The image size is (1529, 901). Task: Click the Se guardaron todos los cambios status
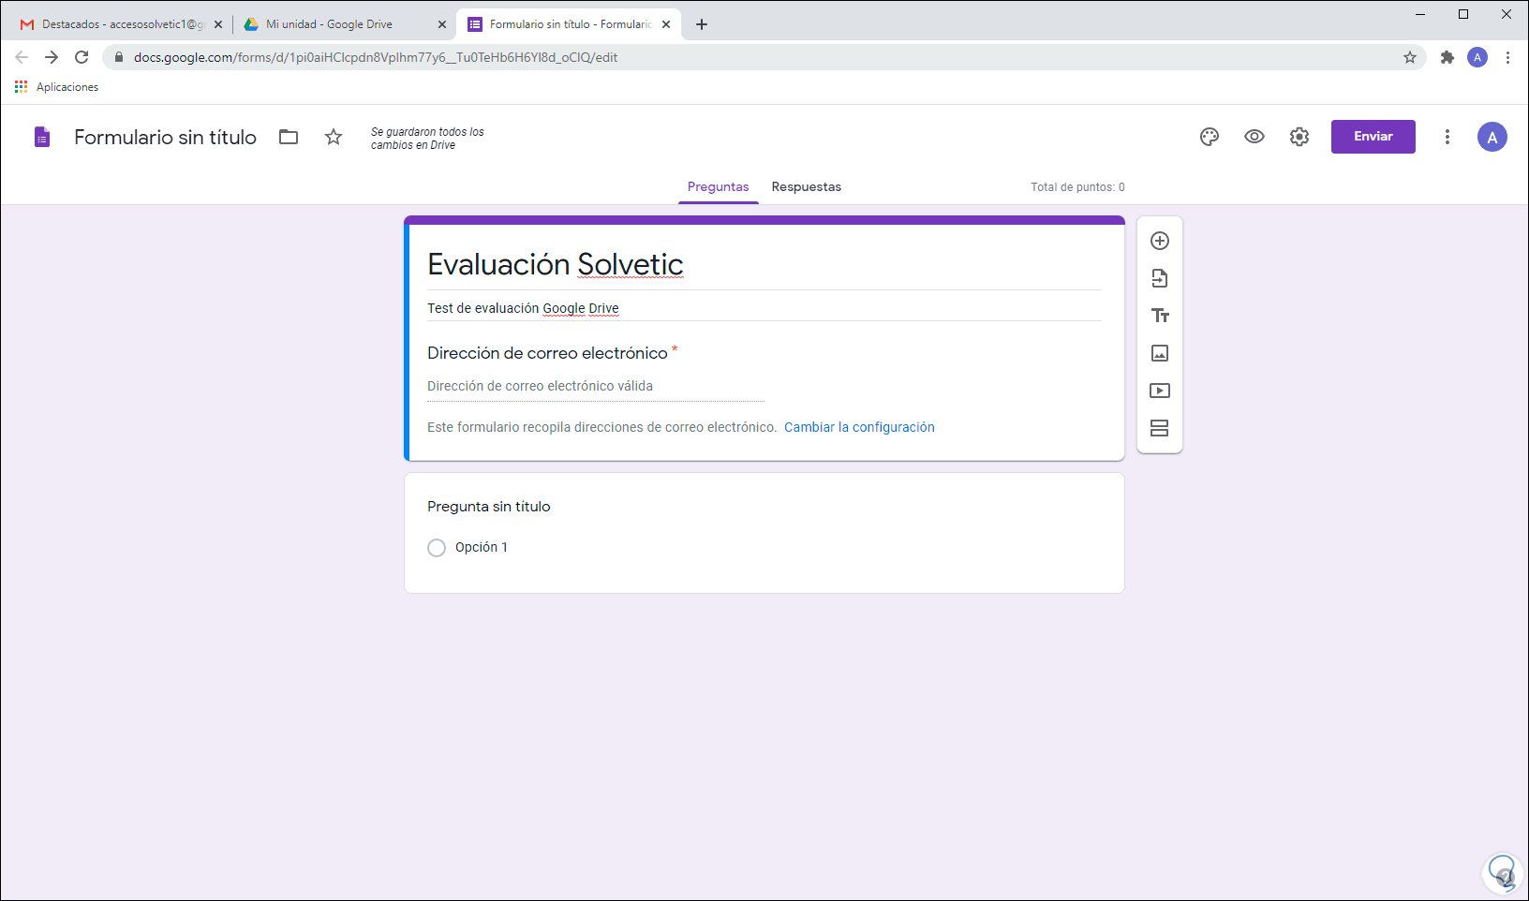click(x=427, y=139)
